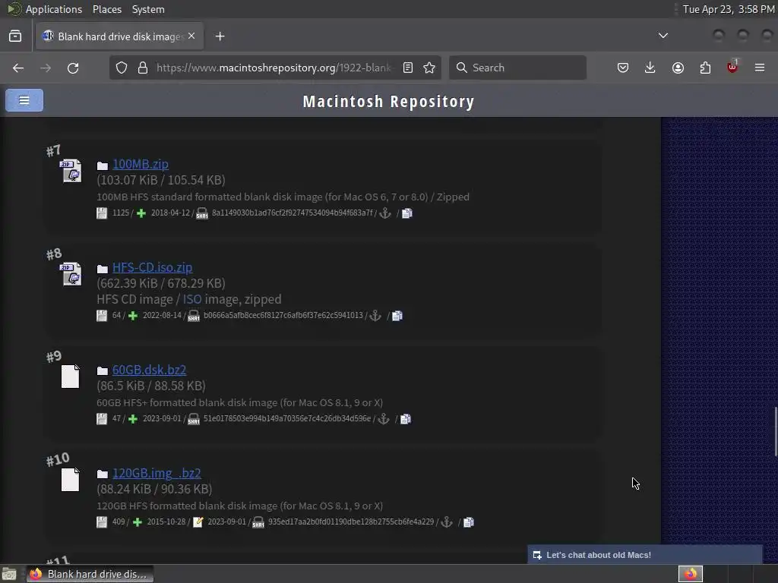778x583 pixels.
Task: Select SHA1 hash text of 60GB.dsk.bz2
Action: [x=286, y=418]
